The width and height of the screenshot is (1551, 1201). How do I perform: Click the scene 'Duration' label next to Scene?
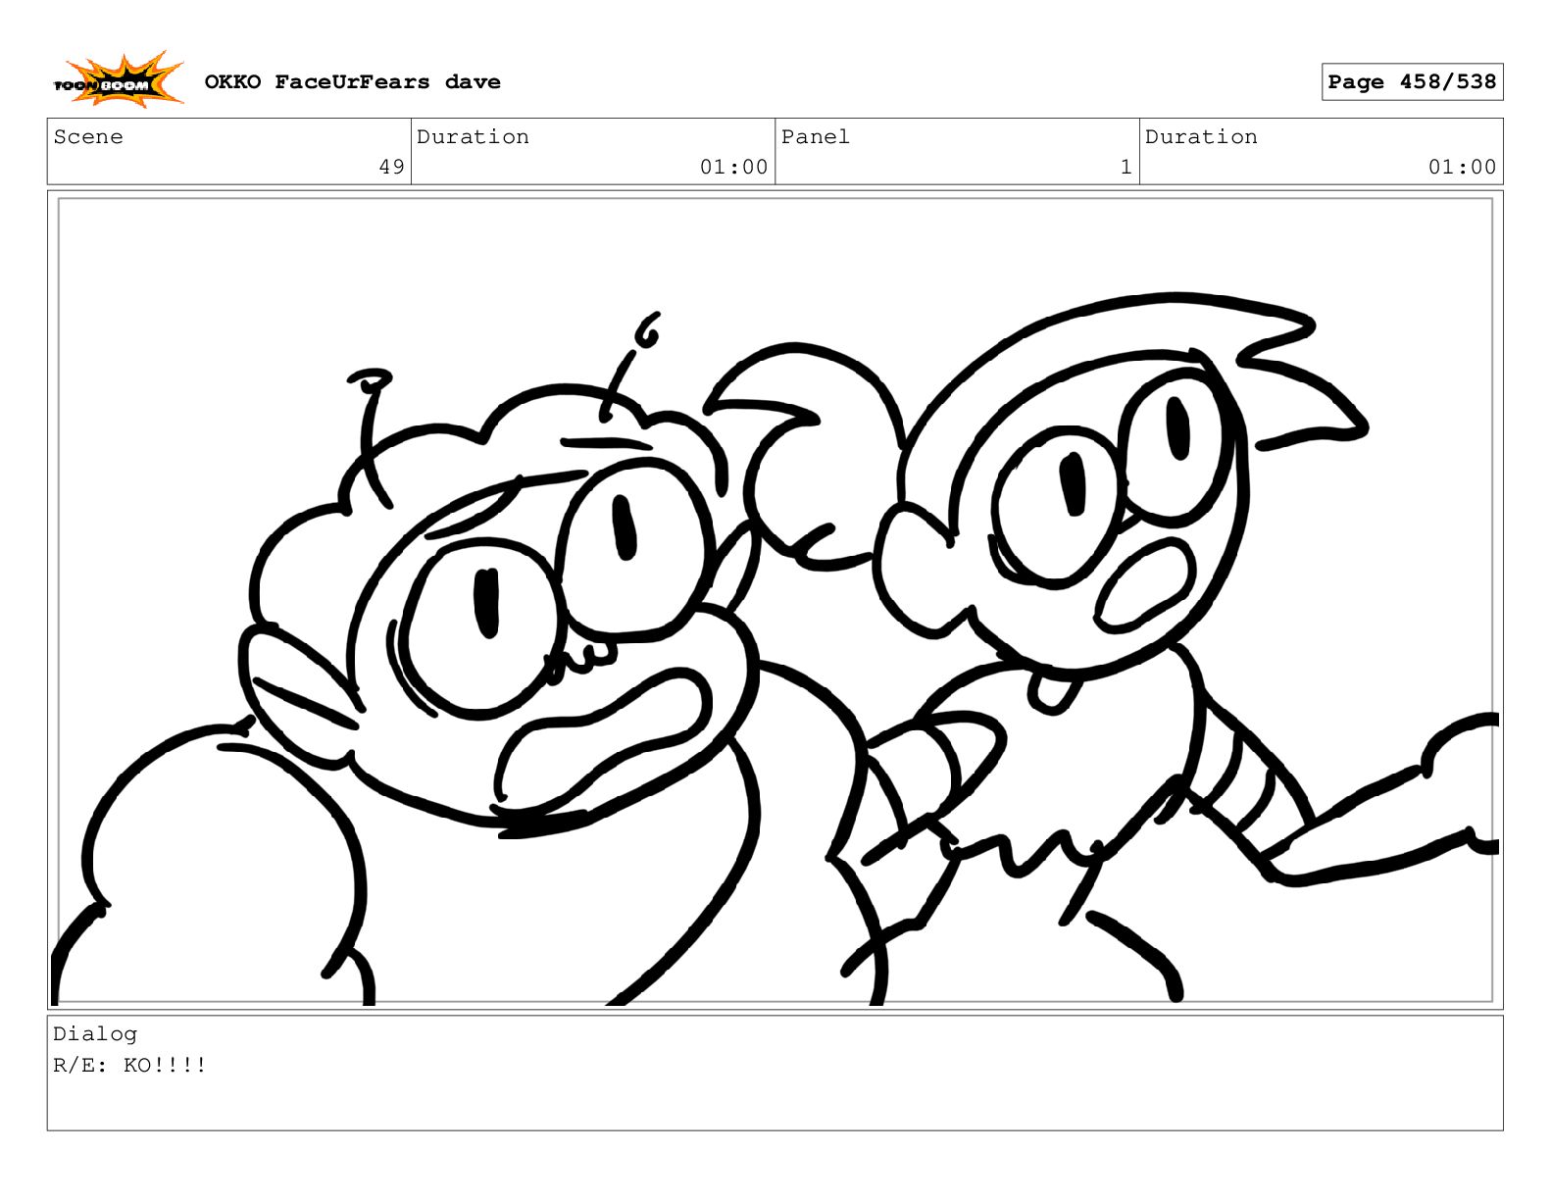tap(473, 137)
